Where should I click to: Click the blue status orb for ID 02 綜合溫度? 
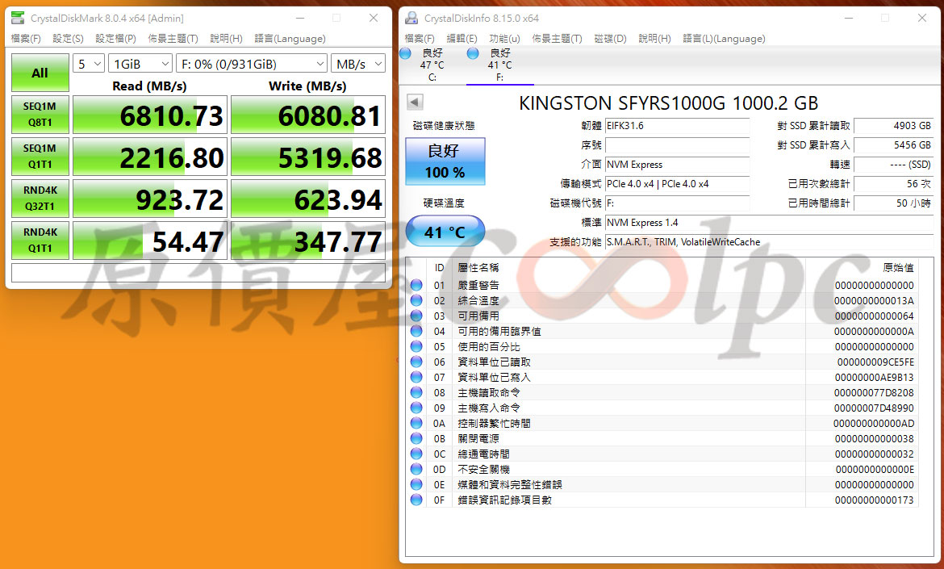[x=416, y=300]
